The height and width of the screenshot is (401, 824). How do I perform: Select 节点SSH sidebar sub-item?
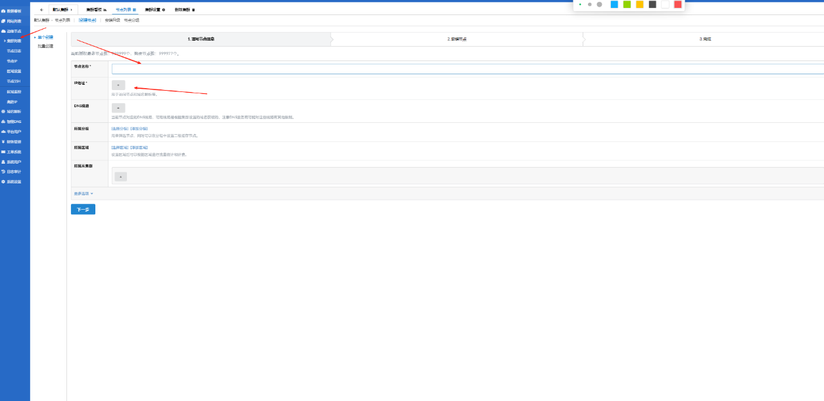[13, 81]
